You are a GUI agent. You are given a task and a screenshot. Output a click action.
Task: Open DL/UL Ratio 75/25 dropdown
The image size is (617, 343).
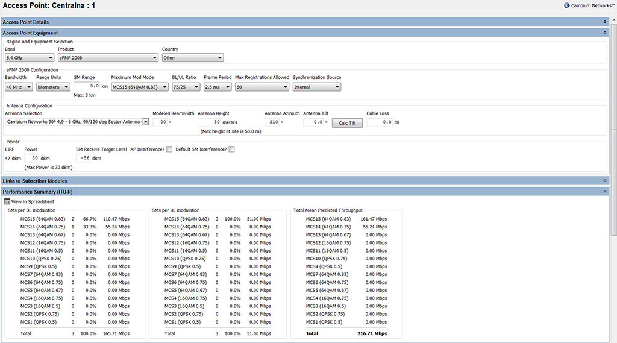point(186,87)
